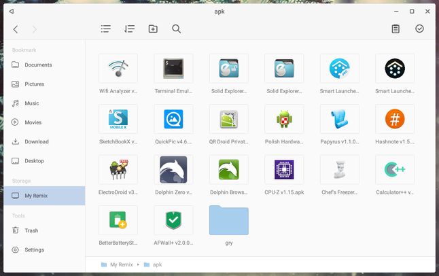Open the Trash

pyautogui.click(x=44, y=230)
